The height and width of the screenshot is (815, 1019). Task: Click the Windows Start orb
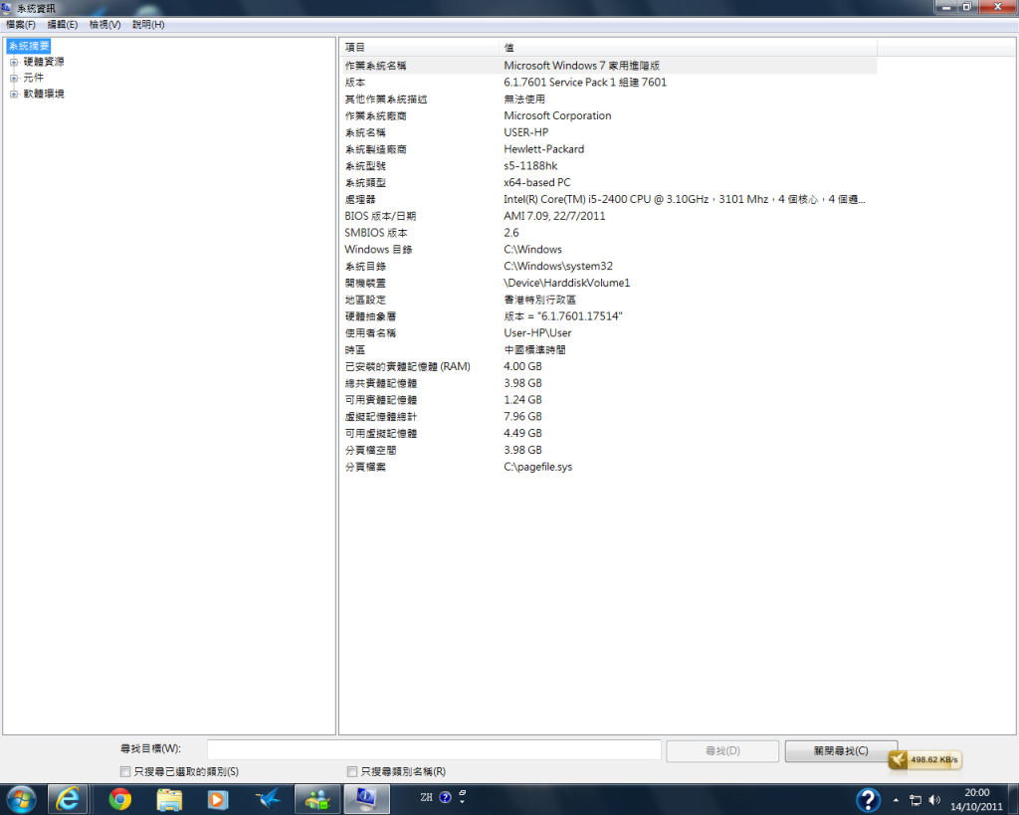[x=21, y=798]
